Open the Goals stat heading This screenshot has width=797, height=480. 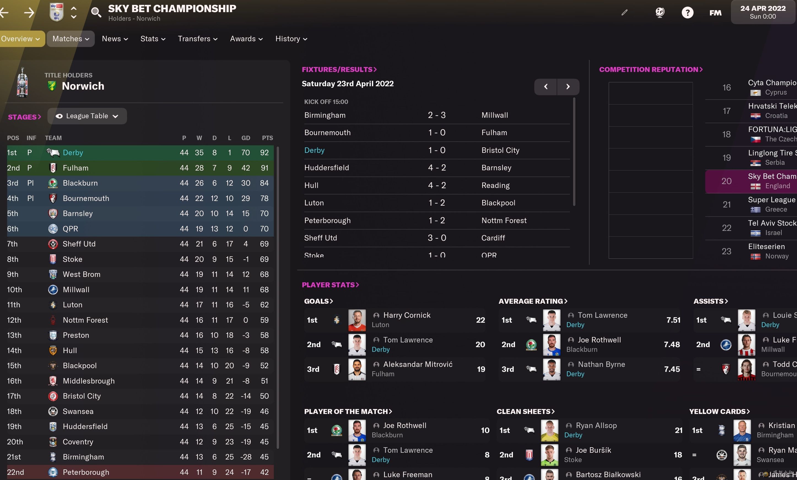(318, 301)
